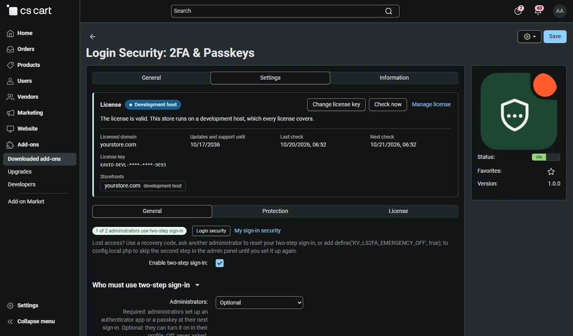Select the lower General sub-tab
Image resolution: width=573 pixels, height=336 pixels.
click(152, 211)
